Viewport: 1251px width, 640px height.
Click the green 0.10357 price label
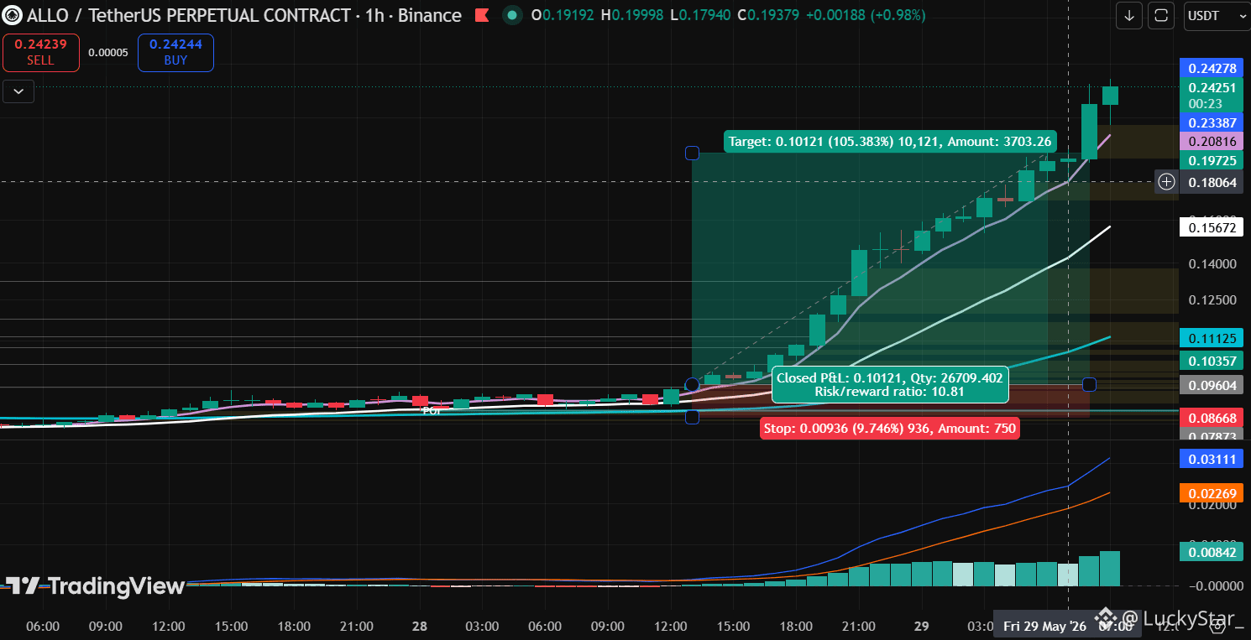[x=1211, y=362]
